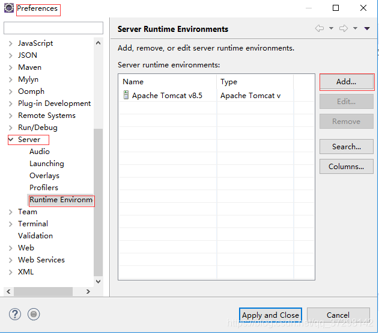Close the Preferences window
Viewport: 379px width, 334px height.
pos(363,8)
